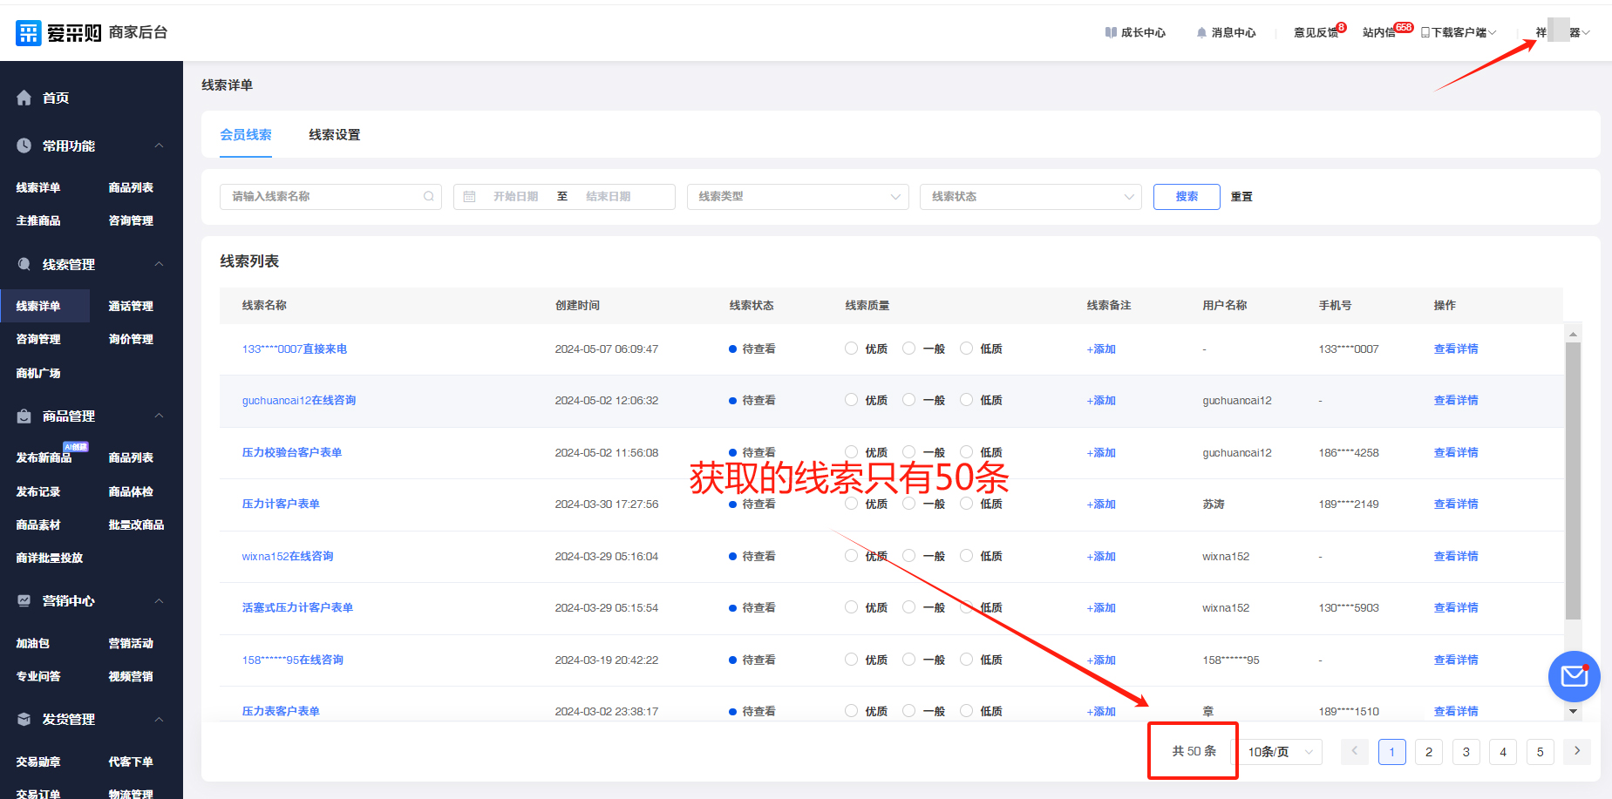
Task: Change page size from 10条/页 dropdown
Action: [x=1279, y=752]
